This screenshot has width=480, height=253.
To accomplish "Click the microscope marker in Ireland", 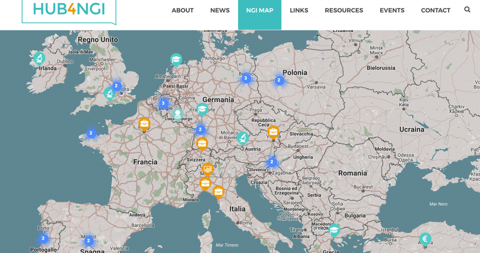I will click(x=39, y=58).
